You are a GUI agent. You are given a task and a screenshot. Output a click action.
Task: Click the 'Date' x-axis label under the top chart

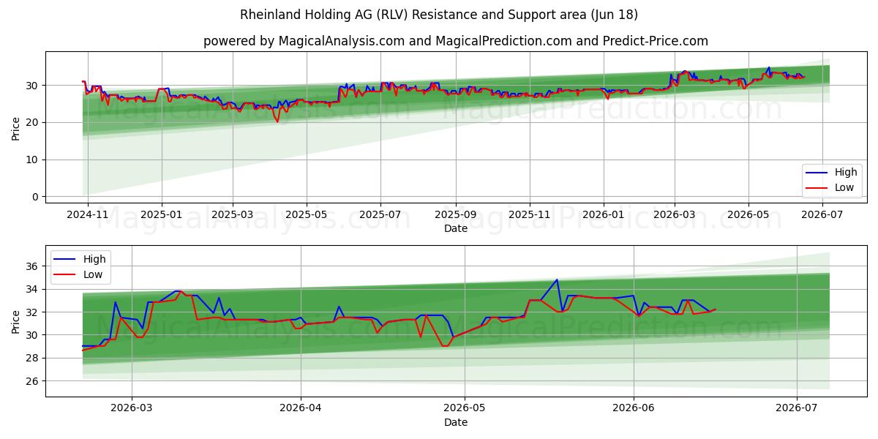point(455,228)
